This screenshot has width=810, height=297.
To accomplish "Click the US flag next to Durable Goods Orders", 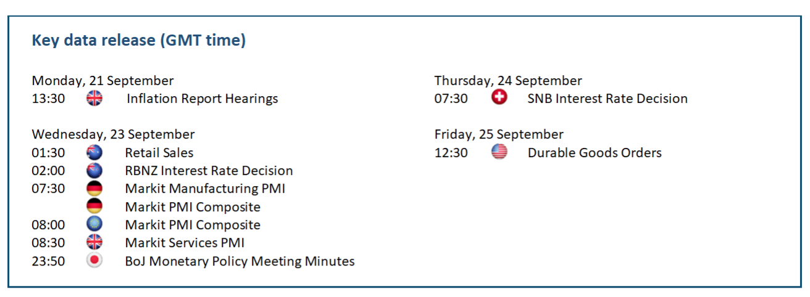I will click(x=499, y=153).
